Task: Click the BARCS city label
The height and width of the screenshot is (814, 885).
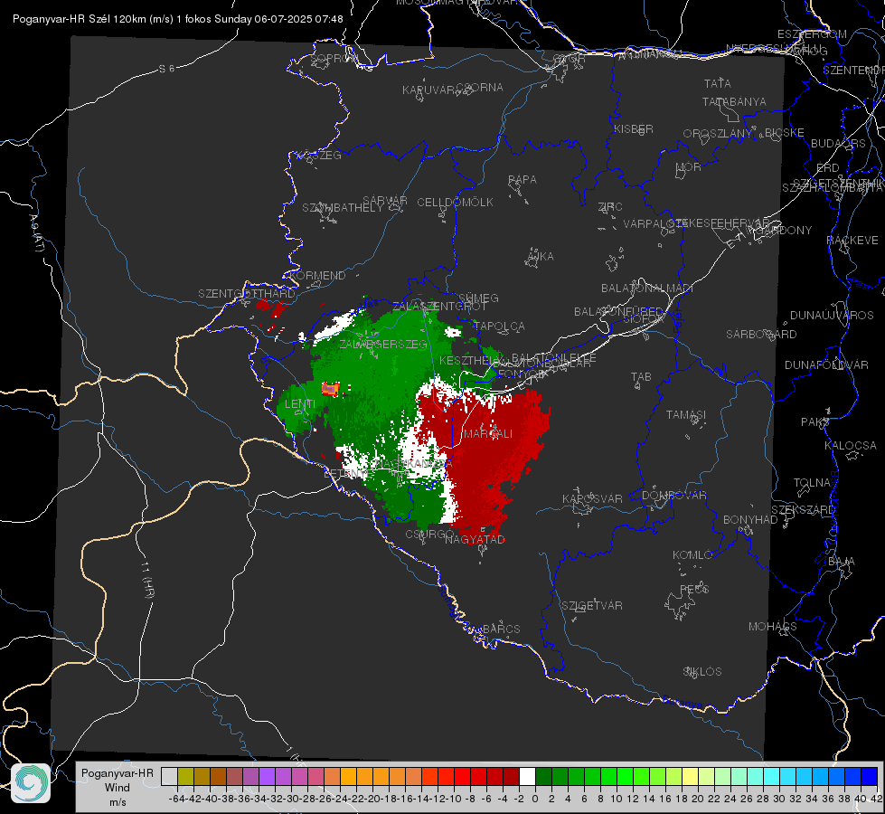Action: (501, 629)
